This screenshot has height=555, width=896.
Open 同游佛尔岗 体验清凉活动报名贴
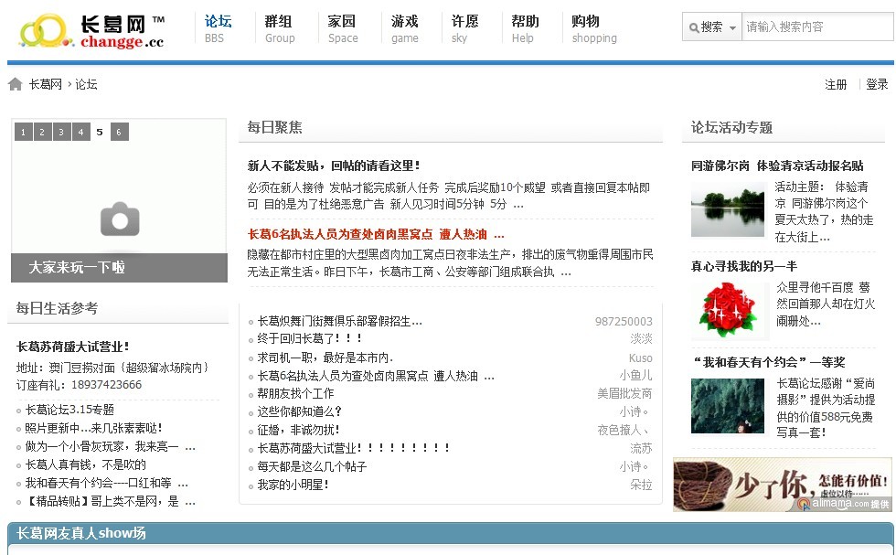(777, 165)
